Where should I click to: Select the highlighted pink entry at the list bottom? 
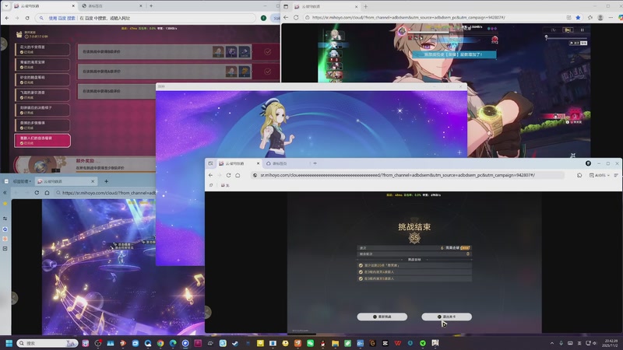tap(43, 141)
